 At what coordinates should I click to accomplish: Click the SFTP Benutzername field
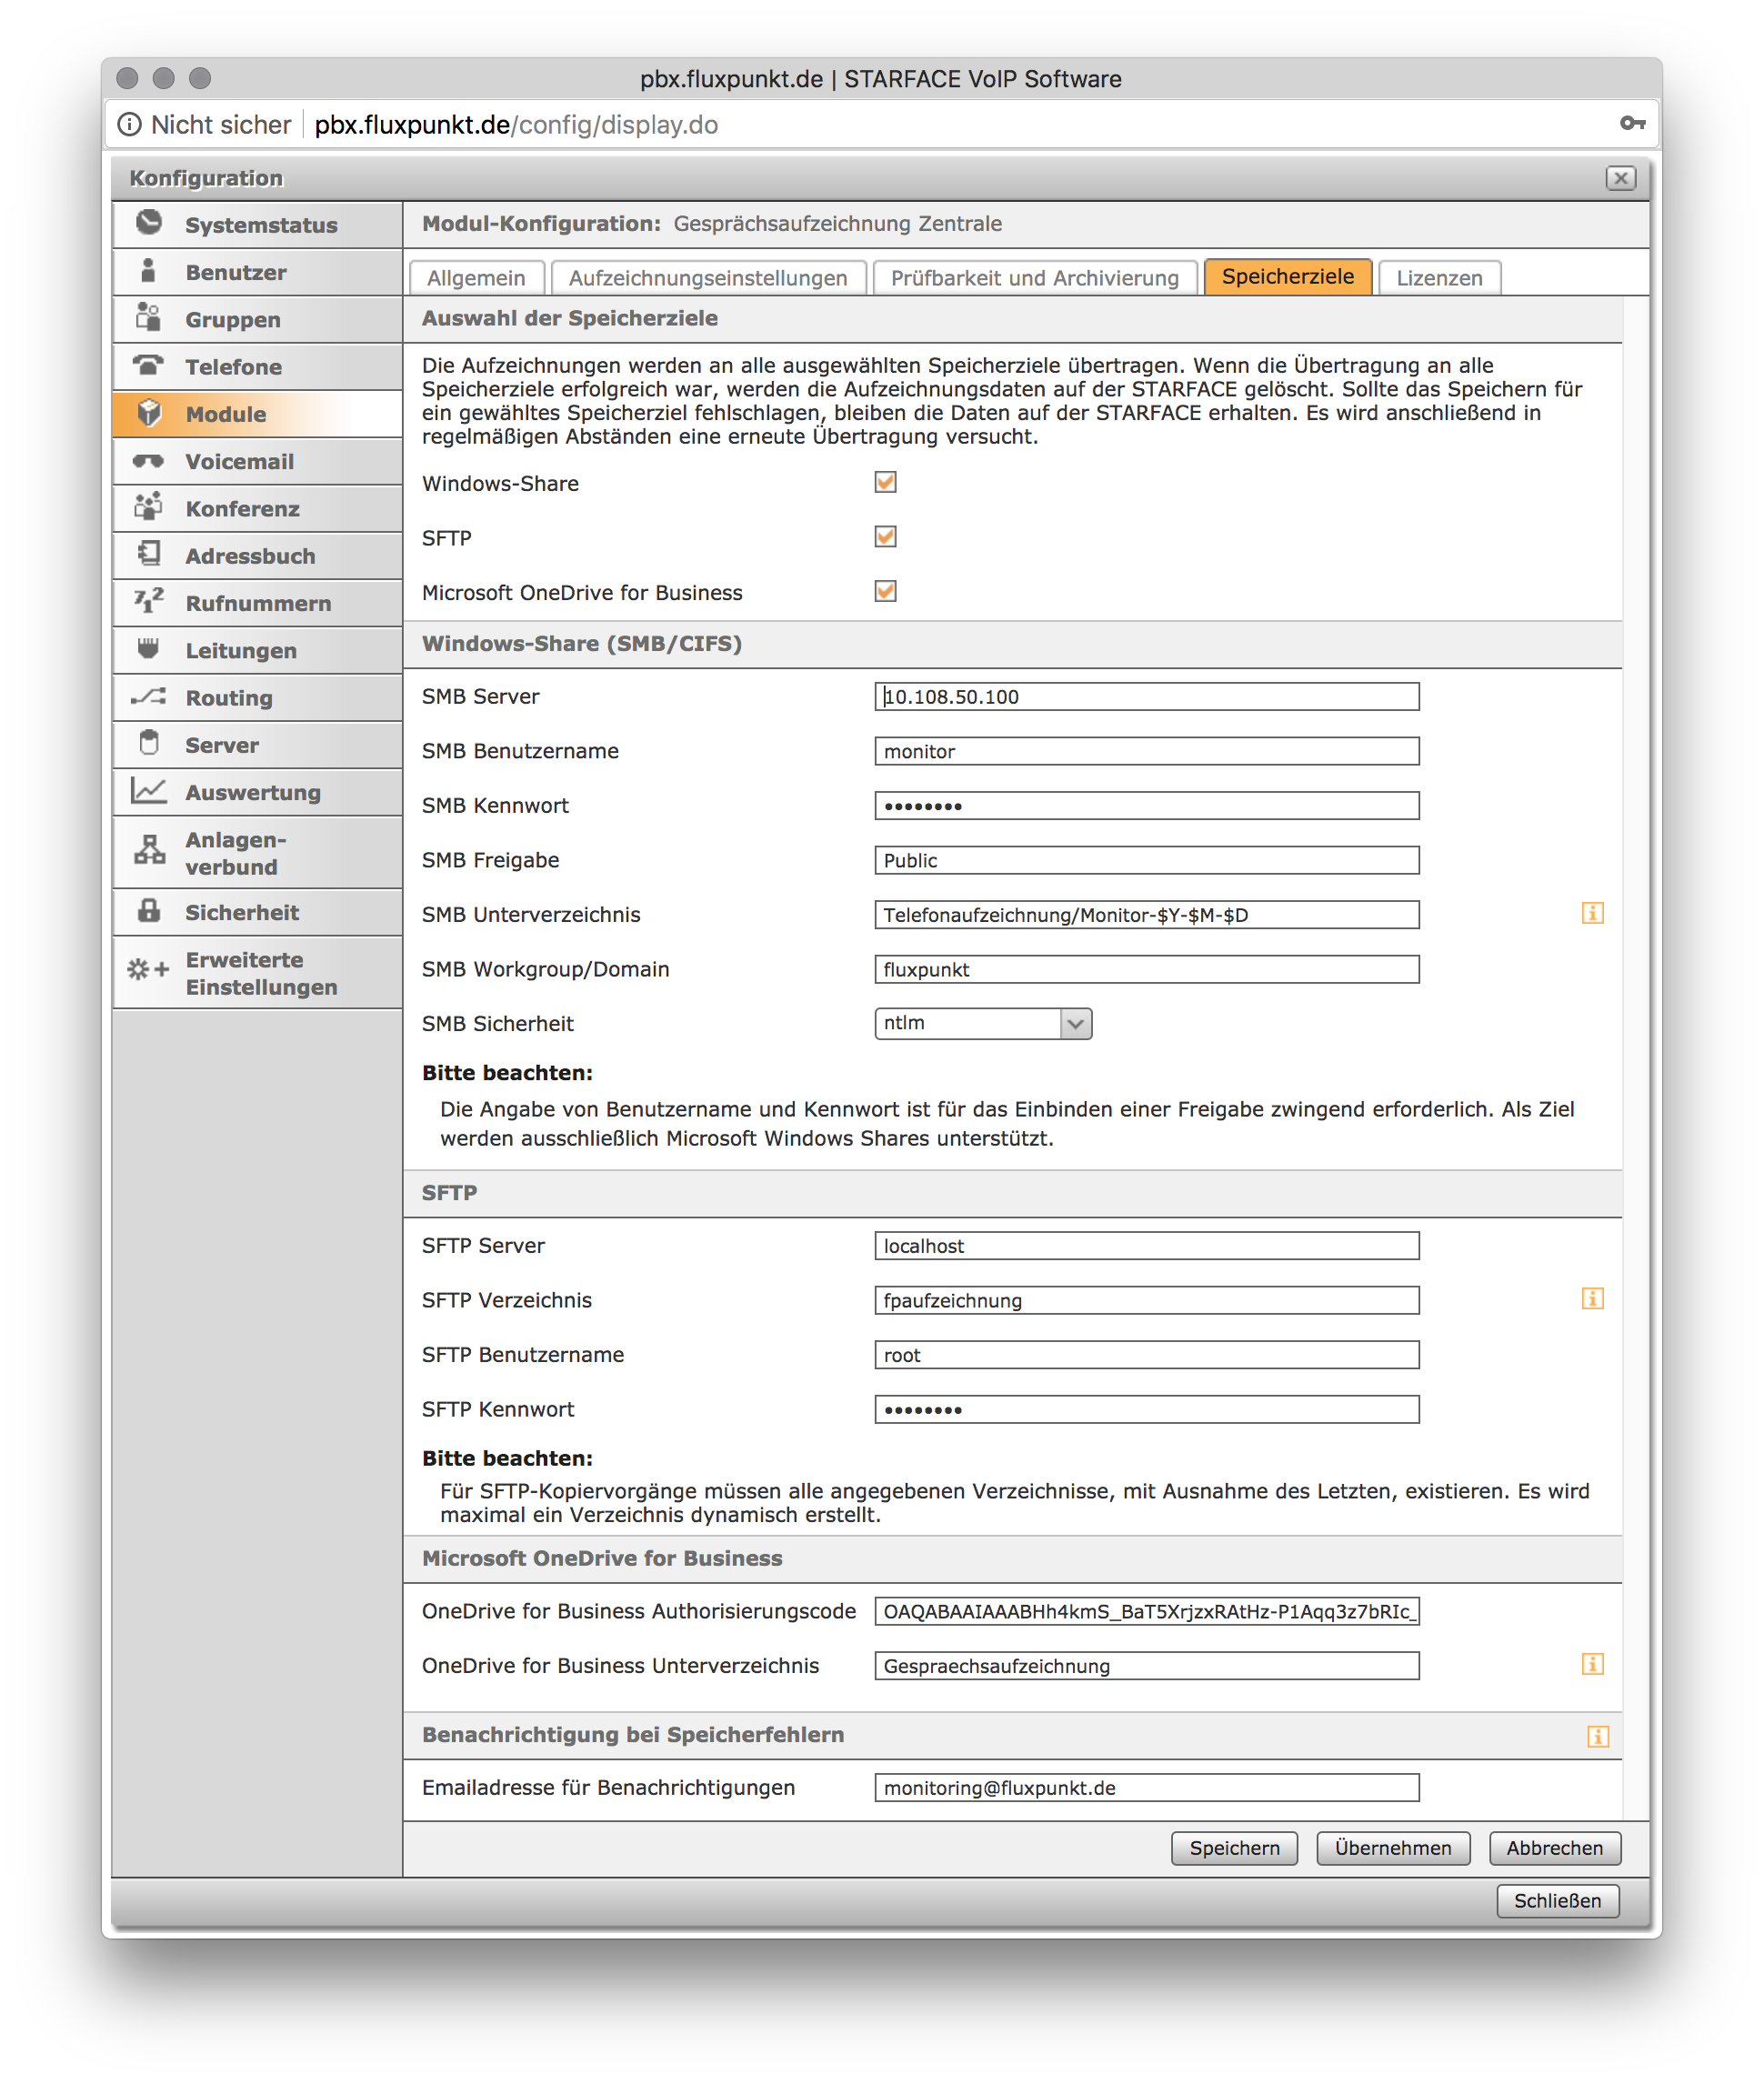point(1147,1355)
